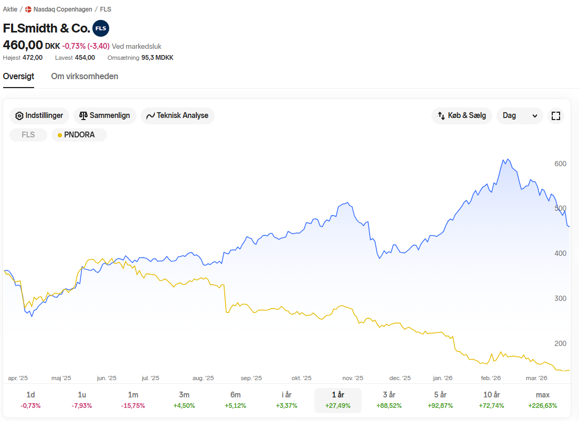
Task: Click the up-down arrows icon in Køb & Sælg
Action: (x=441, y=116)
